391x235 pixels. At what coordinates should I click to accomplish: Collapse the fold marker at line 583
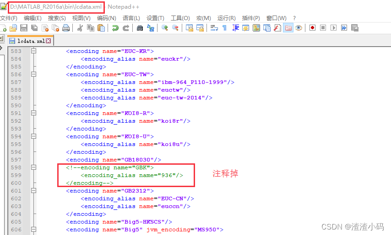(33, 51)
